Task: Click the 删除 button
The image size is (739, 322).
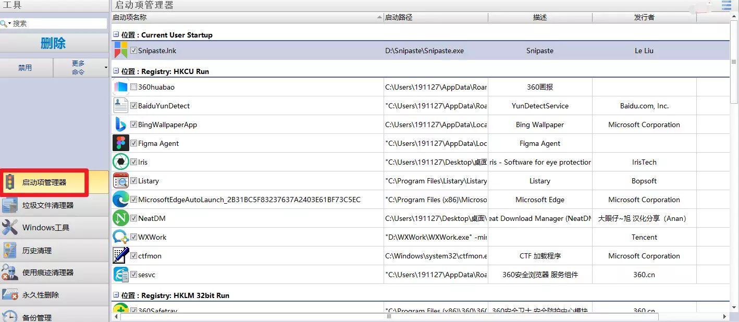Action: coord(54,43)
